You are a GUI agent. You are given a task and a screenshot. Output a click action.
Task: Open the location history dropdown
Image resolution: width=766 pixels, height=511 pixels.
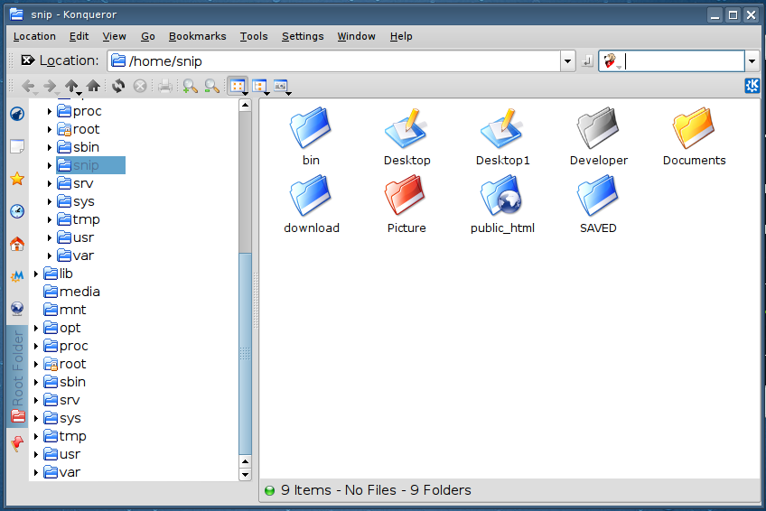[x=567, y=61]
